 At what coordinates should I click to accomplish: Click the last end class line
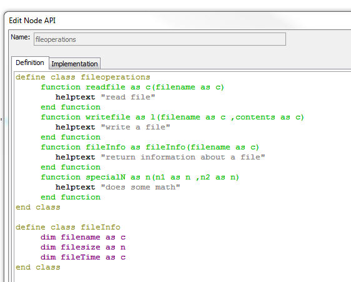coord(38,267)
